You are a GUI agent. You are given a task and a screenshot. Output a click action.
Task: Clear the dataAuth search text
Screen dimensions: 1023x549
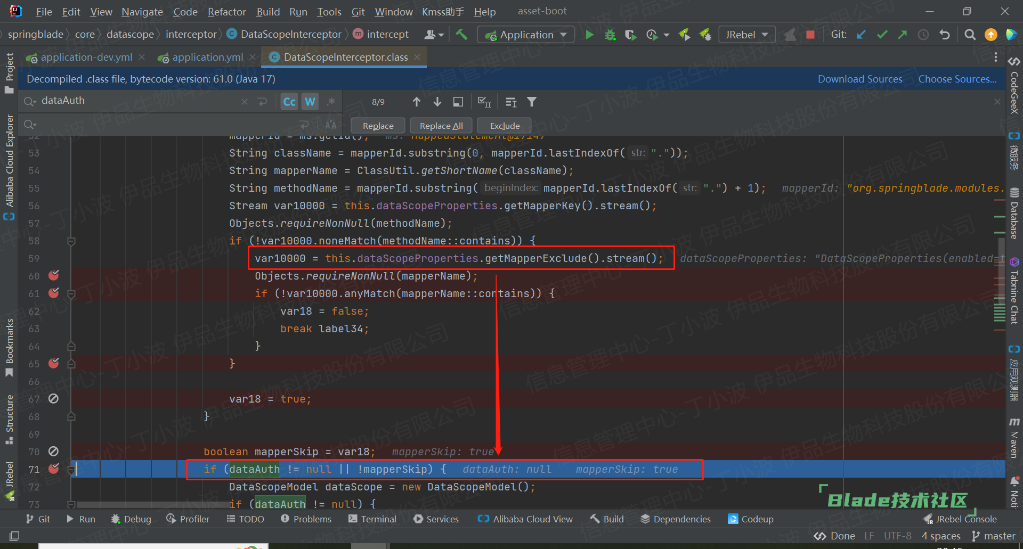coord(244,102)
